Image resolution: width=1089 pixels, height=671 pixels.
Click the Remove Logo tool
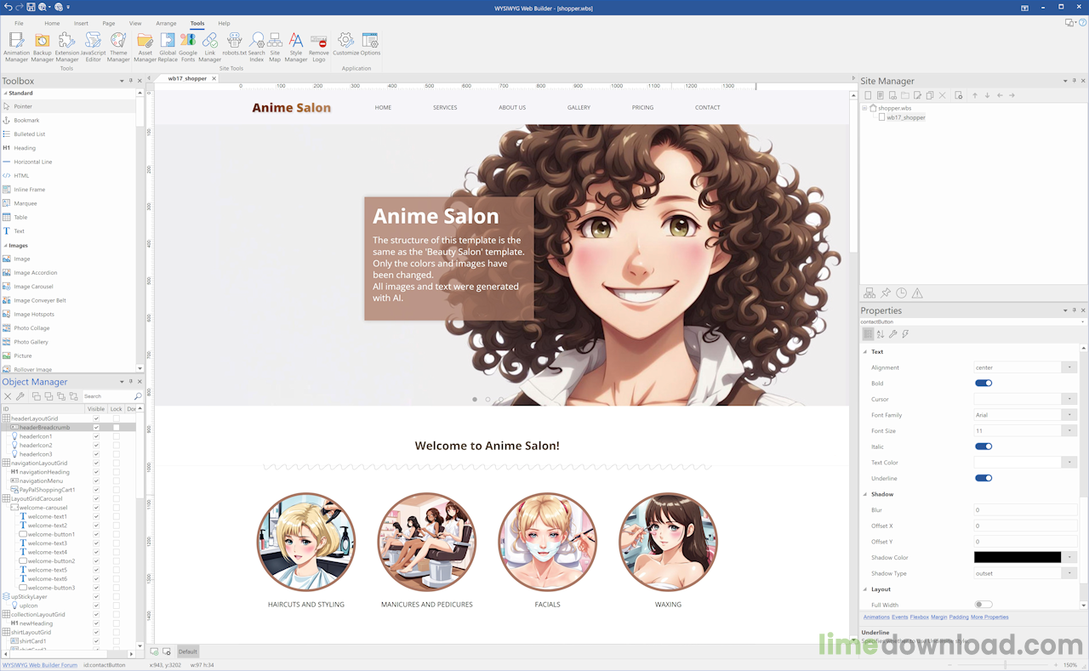point(318,43)
